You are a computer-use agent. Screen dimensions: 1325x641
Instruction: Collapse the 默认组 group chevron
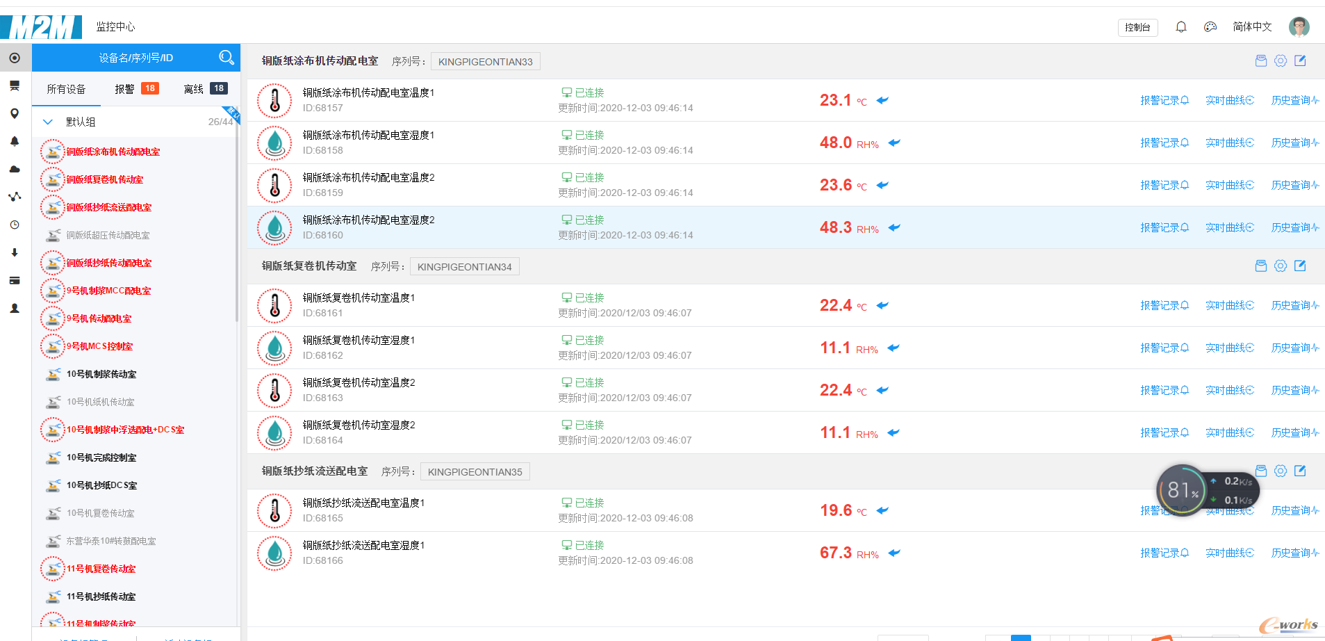point(48,122)
